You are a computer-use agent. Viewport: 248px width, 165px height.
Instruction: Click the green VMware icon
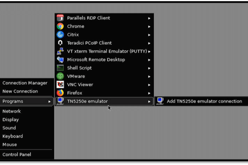(x=60, y=76)
